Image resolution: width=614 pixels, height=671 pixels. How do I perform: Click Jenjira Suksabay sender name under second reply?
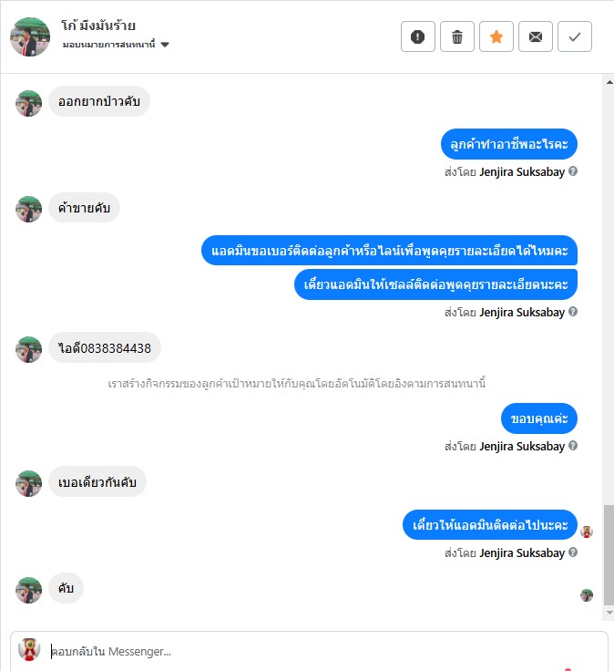(522, 313)
